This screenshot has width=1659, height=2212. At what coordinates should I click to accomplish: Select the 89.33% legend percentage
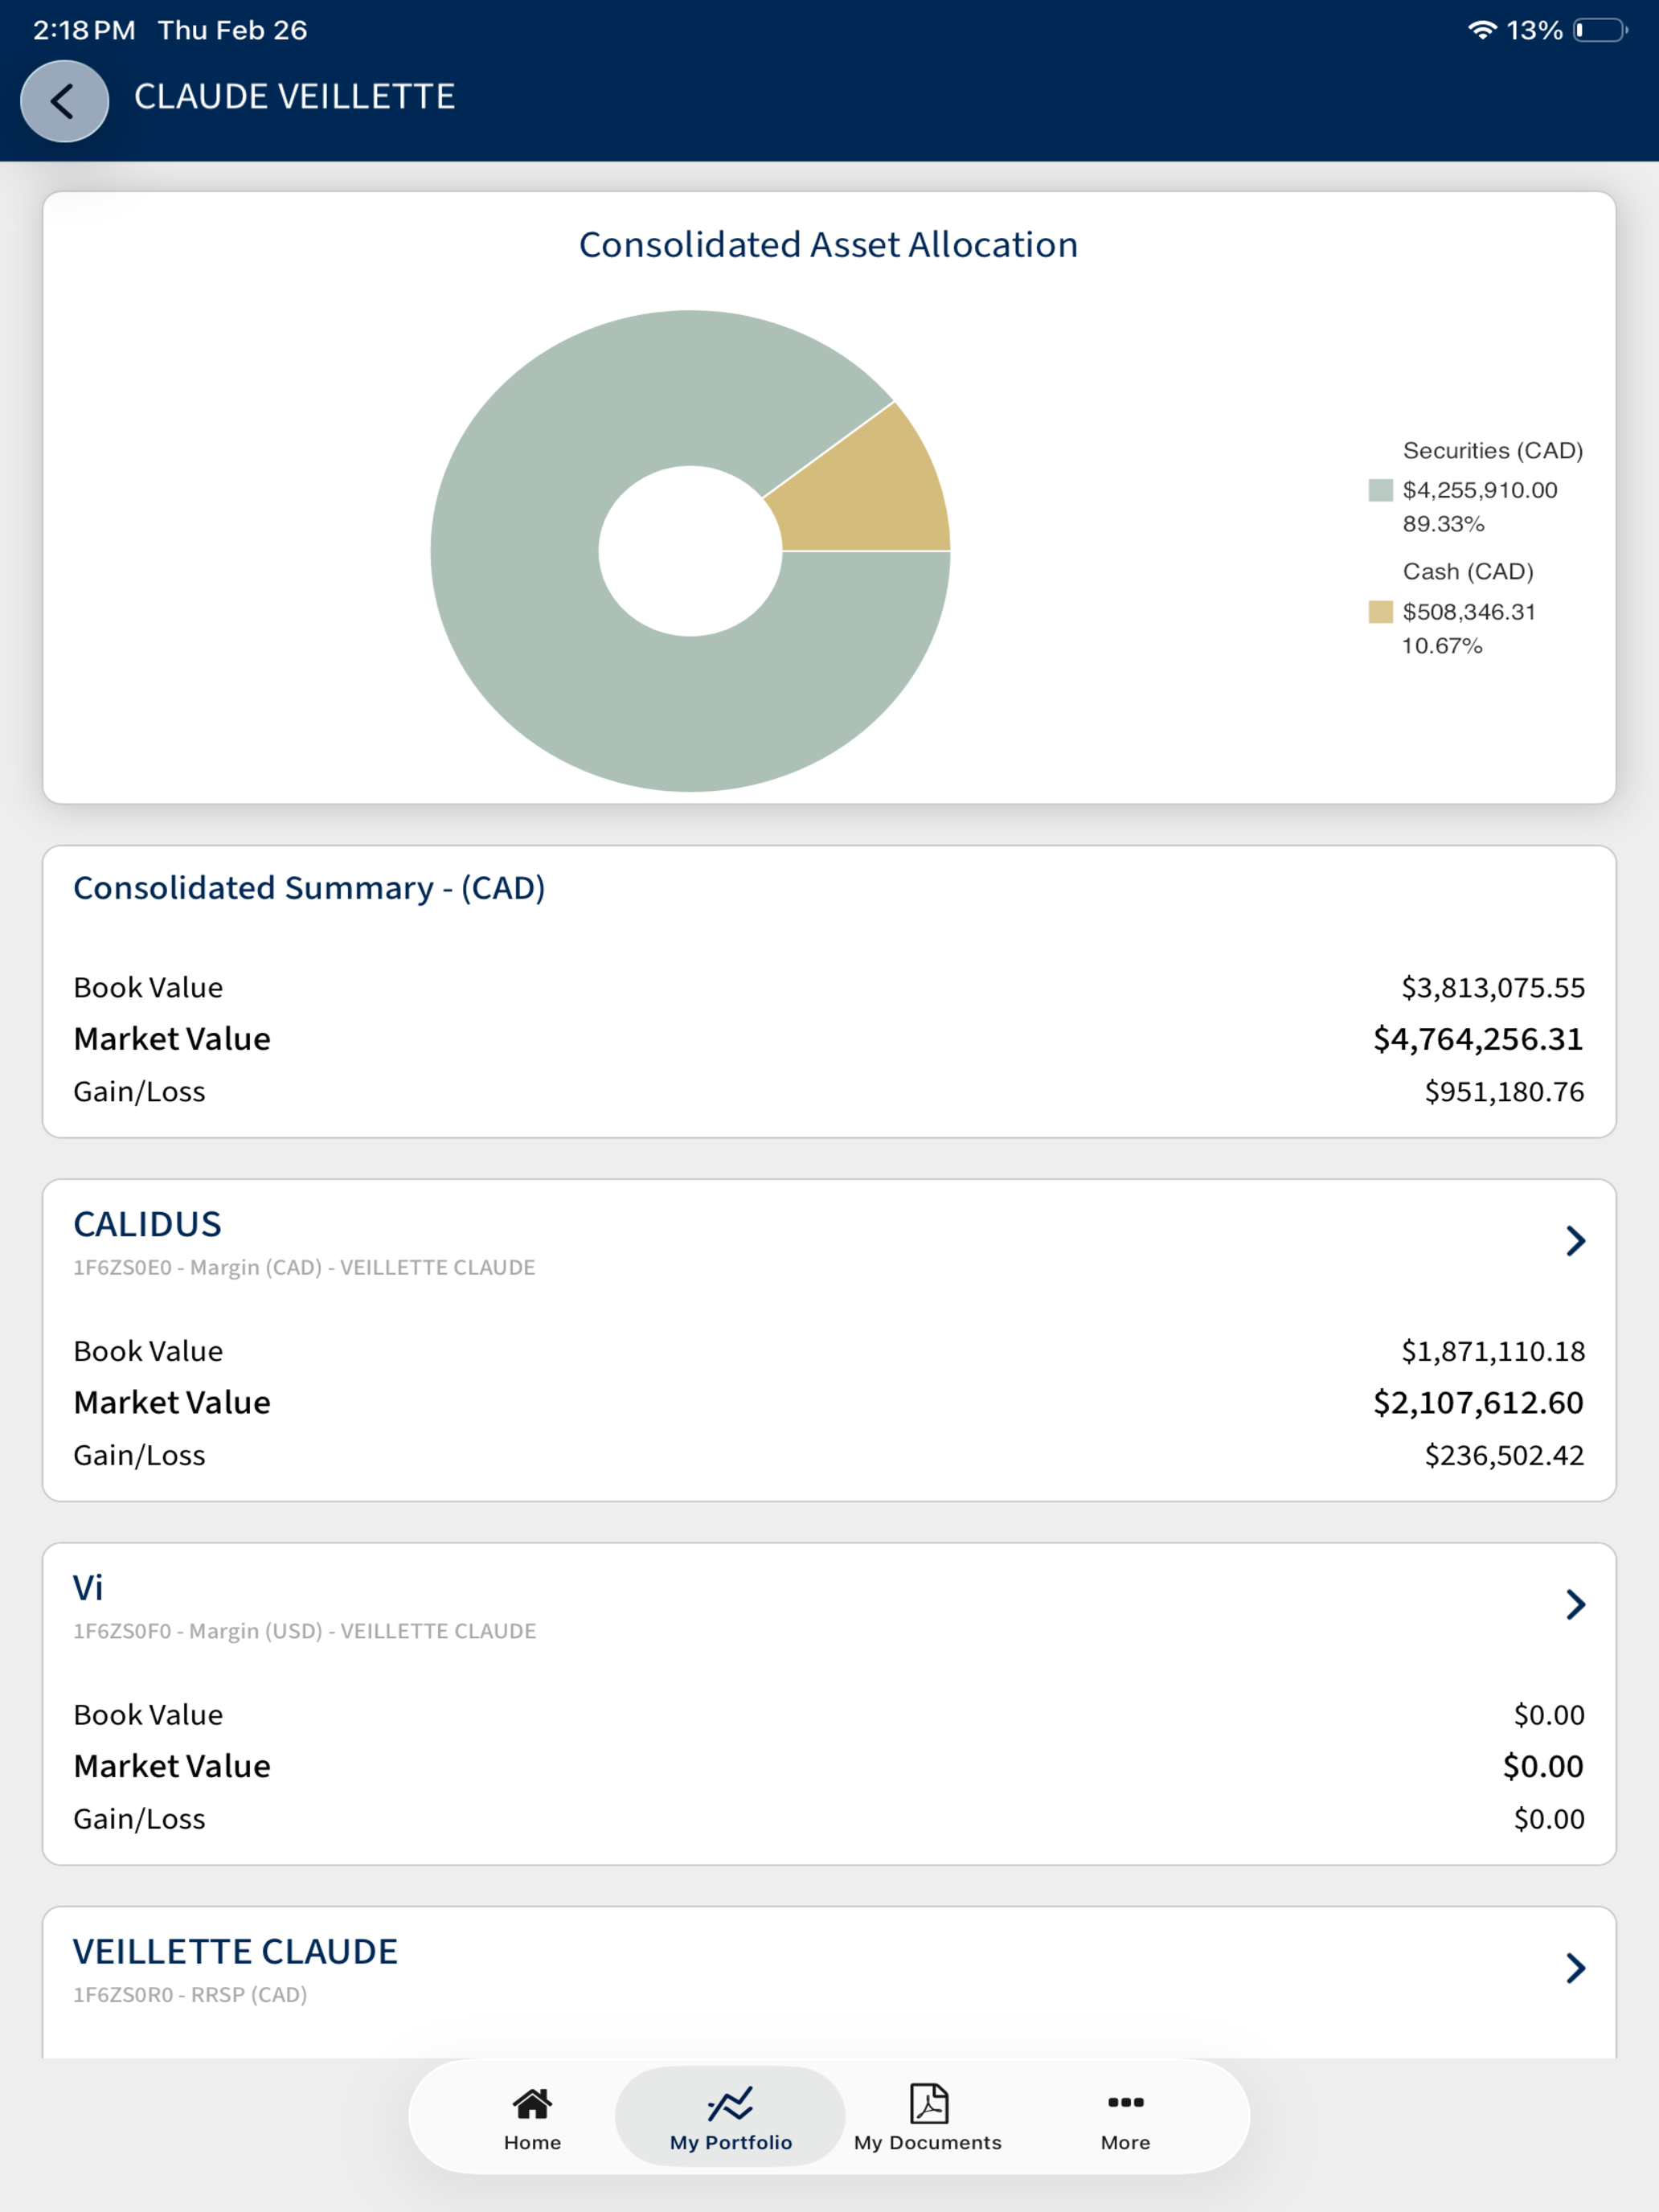click(1443, 524)
